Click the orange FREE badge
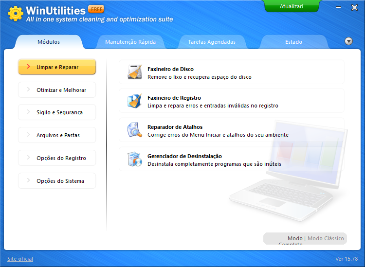 [x=96, y=9]
